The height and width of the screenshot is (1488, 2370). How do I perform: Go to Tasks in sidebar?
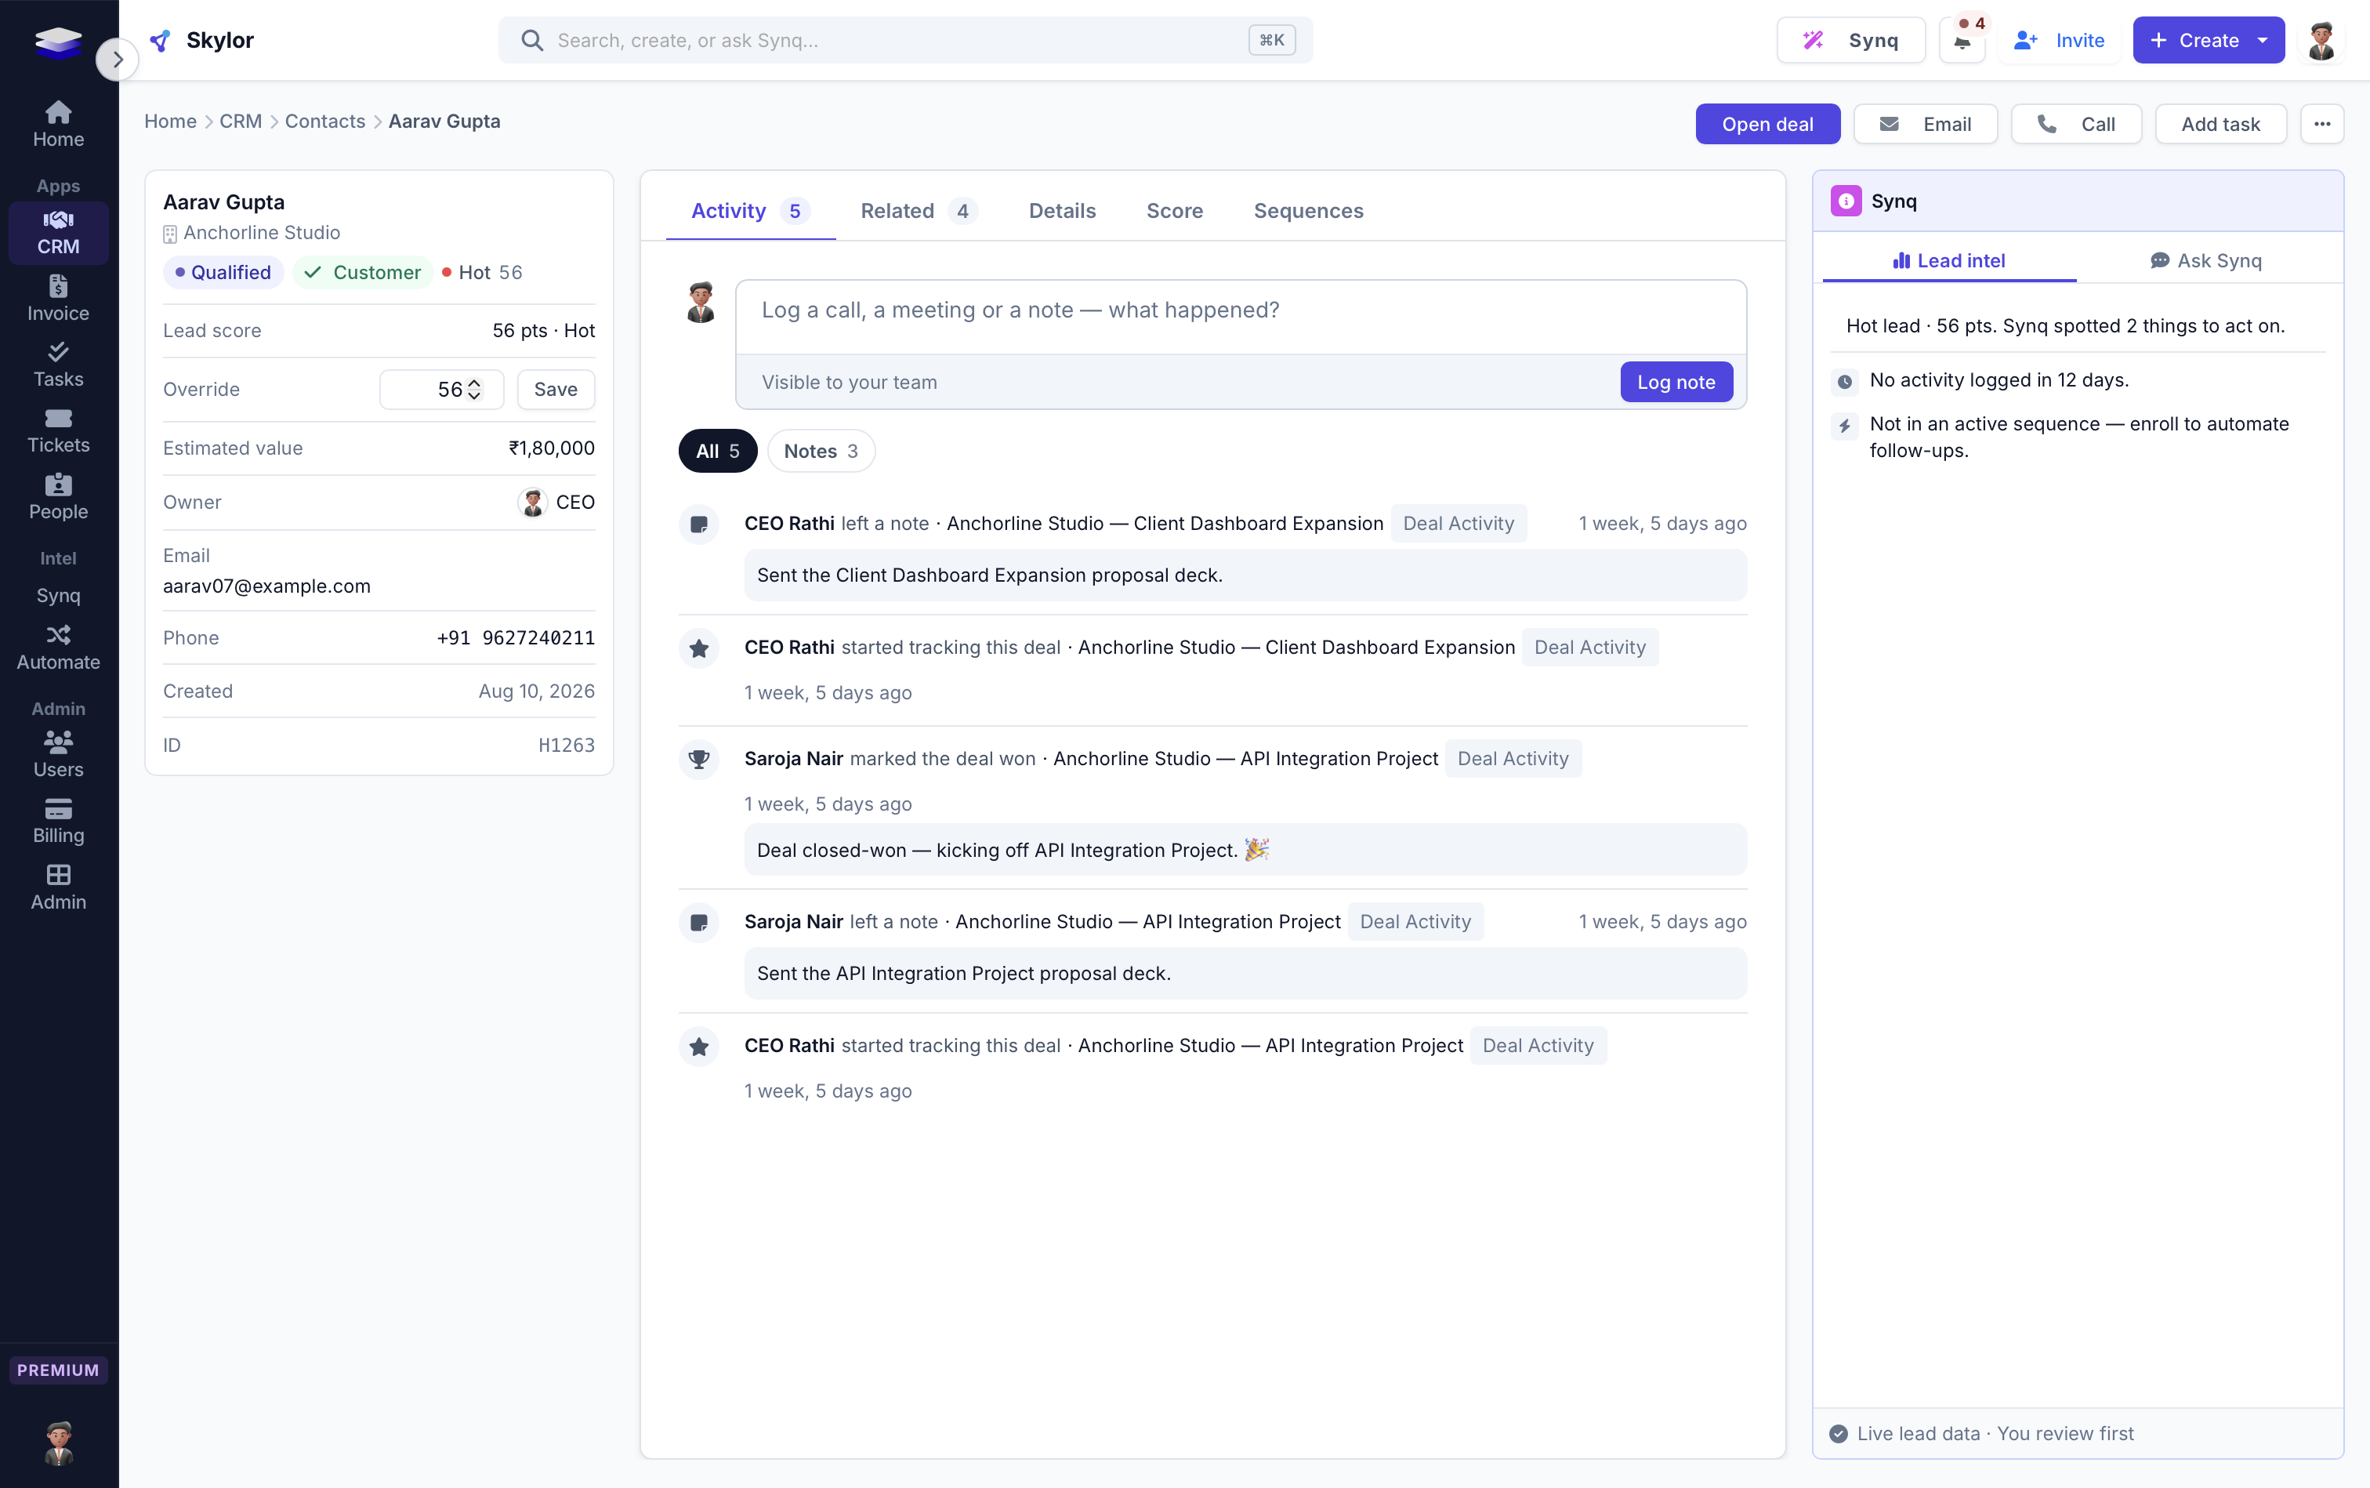click(x=58, y=364)
